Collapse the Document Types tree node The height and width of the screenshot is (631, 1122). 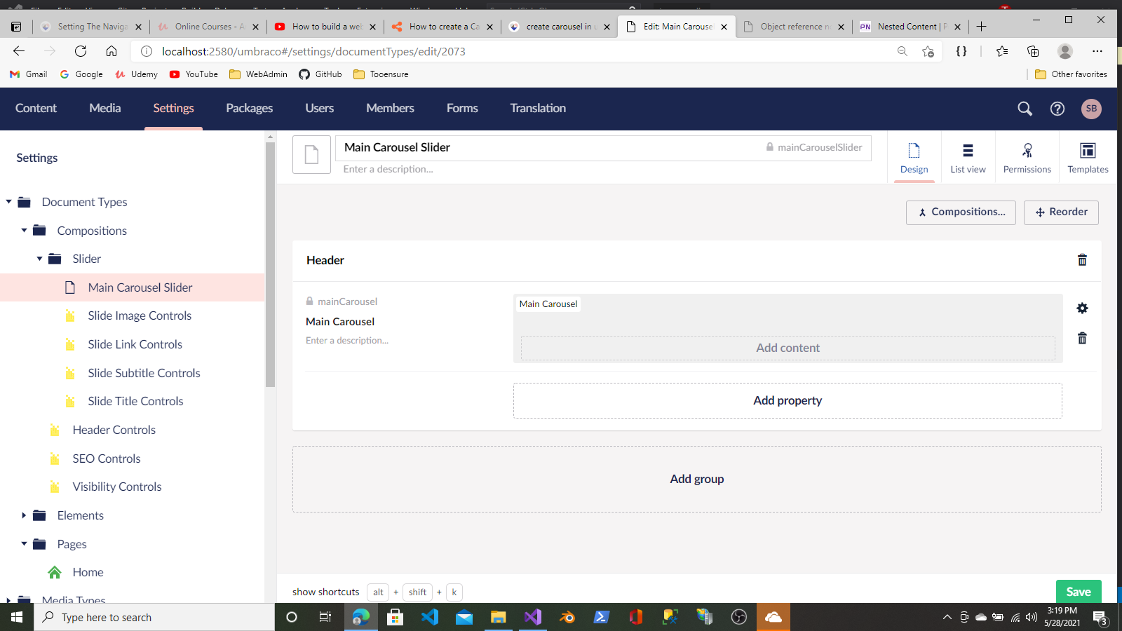pos(9,202)
